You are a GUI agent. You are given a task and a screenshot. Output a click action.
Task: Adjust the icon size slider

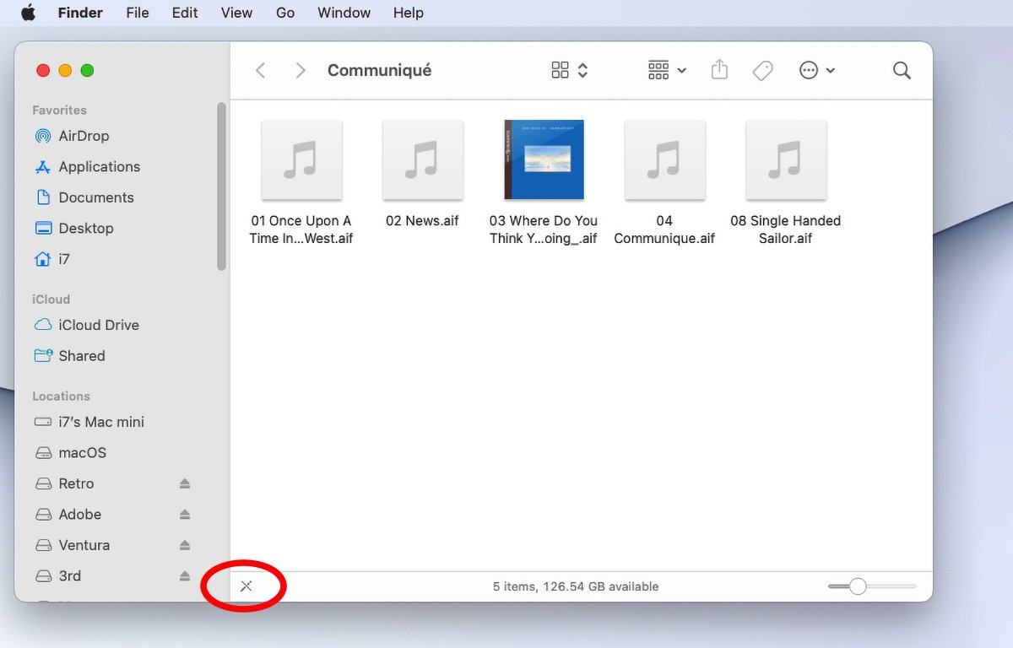click(859, 586)
